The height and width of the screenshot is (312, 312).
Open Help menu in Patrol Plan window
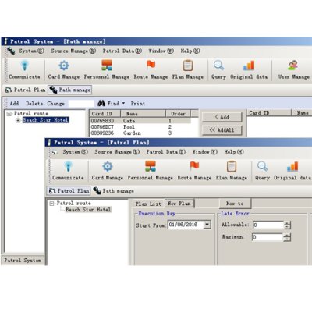point(234,152)
